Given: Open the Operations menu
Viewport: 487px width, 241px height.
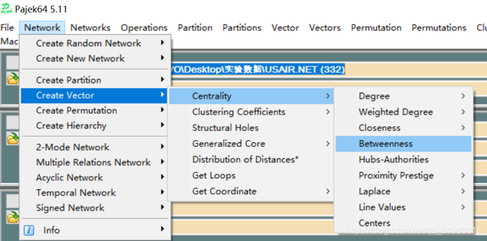Looking at the screenshot, I should [144, 28].
